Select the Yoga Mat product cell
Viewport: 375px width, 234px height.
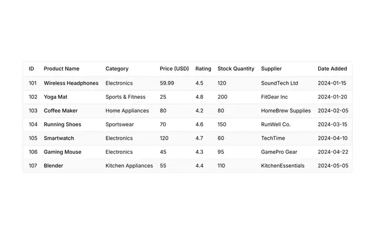click(x=56, y=97)
